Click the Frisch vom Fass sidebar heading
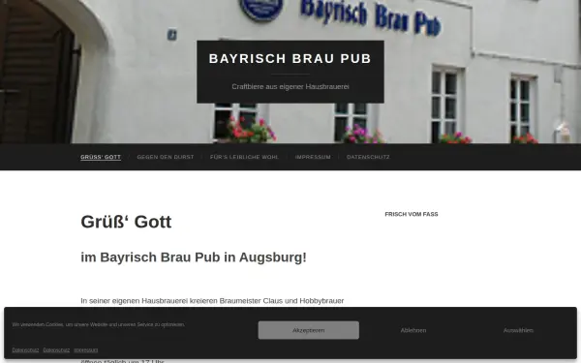This screenshot has width=581, height=363. pyautogui.click(x=412, y=214)
